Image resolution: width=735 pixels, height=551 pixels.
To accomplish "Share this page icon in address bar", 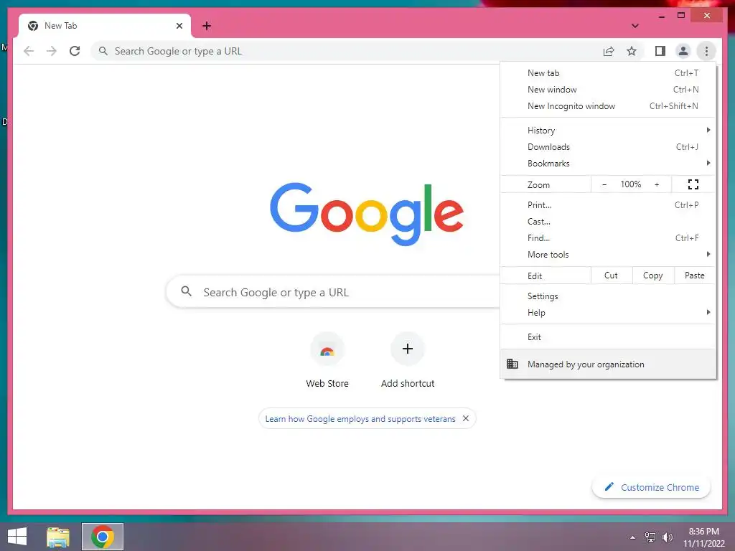I will [x=609, y=51].
